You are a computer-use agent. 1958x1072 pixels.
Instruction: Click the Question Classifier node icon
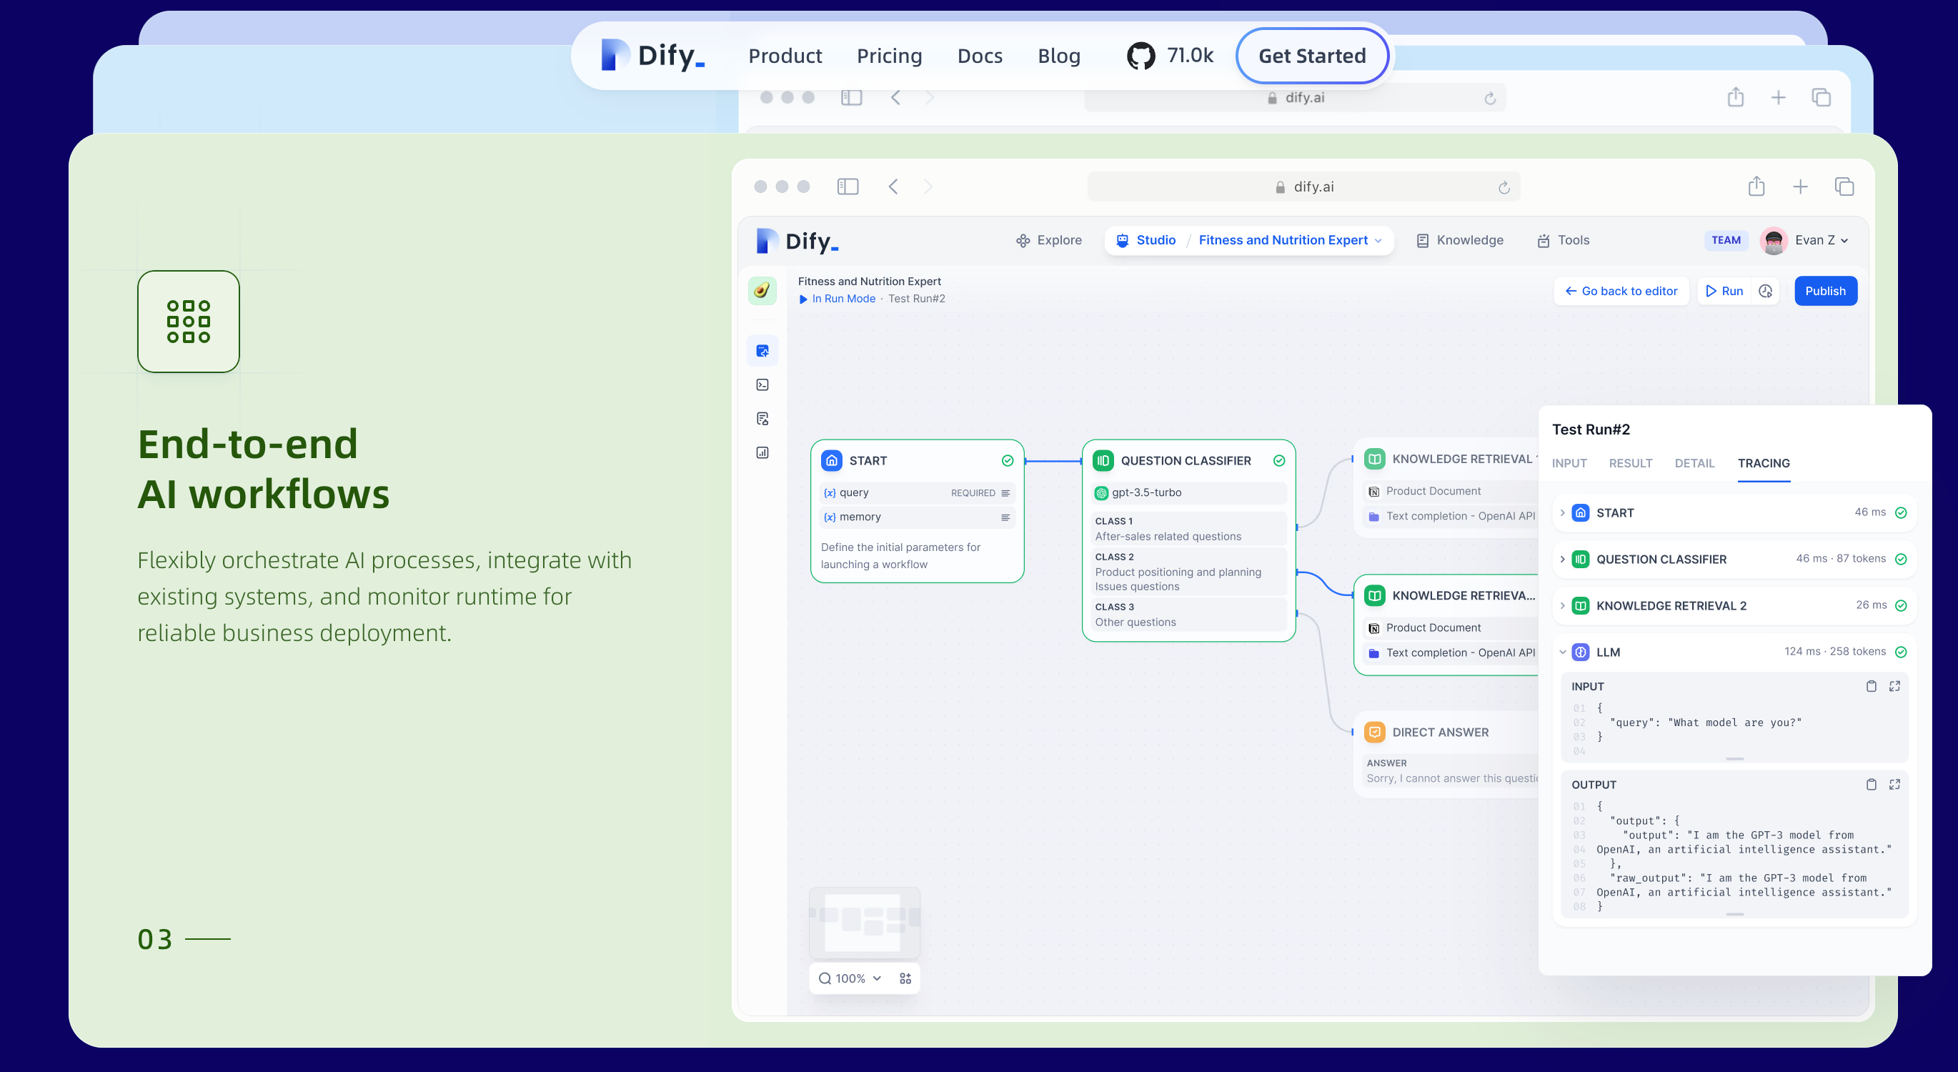tap(1103, 461)
